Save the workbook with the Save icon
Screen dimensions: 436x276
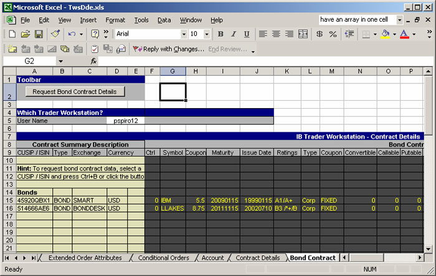[39, 34]
